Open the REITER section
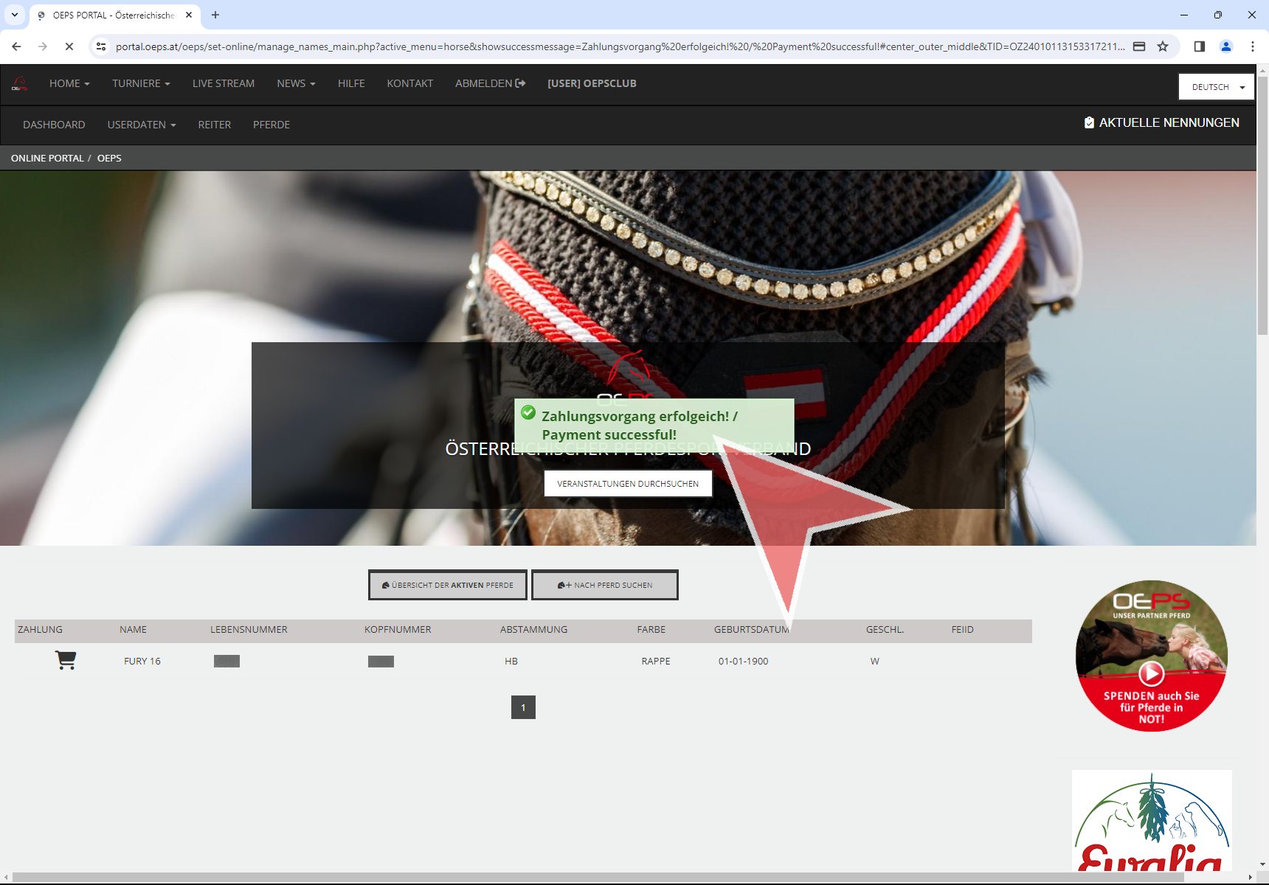 coord(215,125)
